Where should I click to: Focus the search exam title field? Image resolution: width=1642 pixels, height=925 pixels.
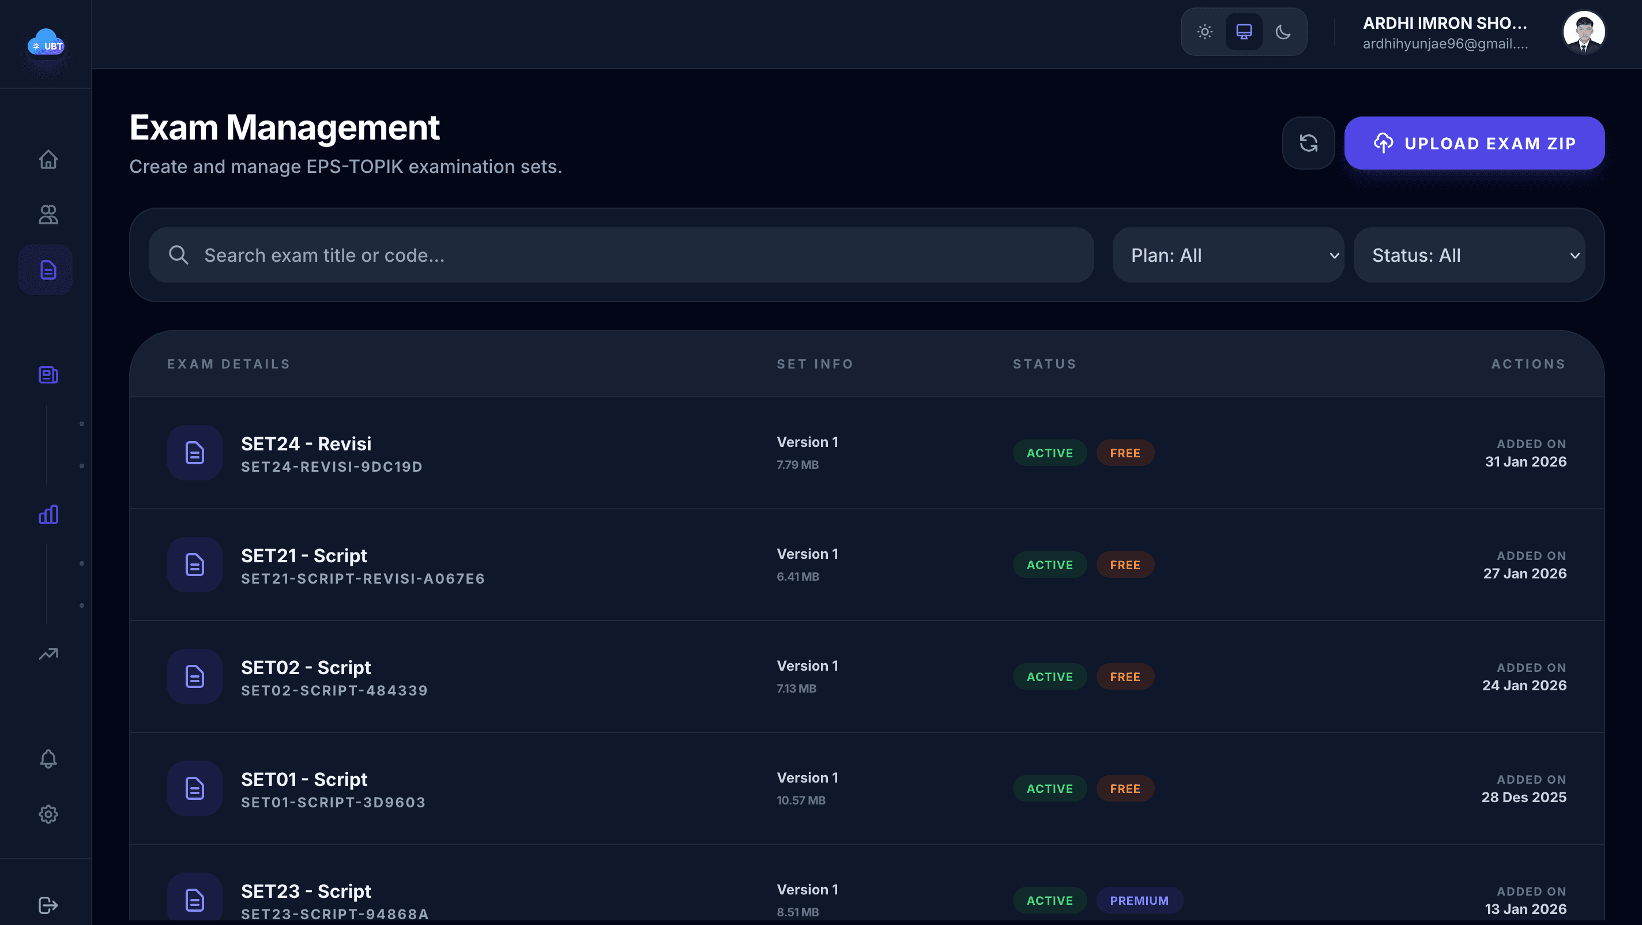pos(622,255)
